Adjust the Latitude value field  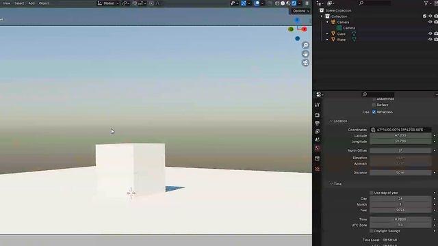[400, 135]
